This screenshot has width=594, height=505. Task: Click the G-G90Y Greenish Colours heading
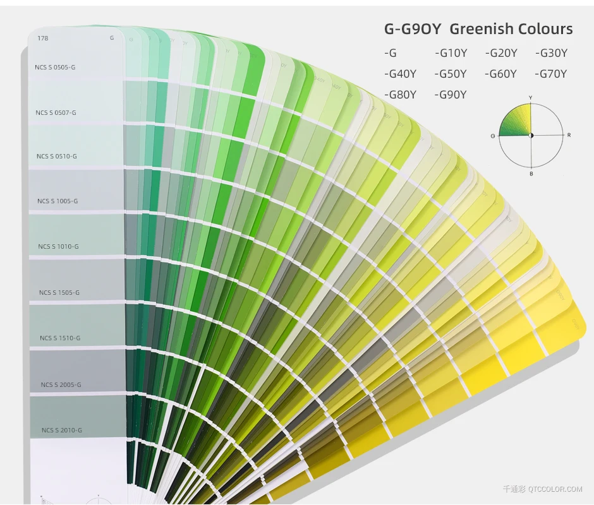click(x=478, y=29)
